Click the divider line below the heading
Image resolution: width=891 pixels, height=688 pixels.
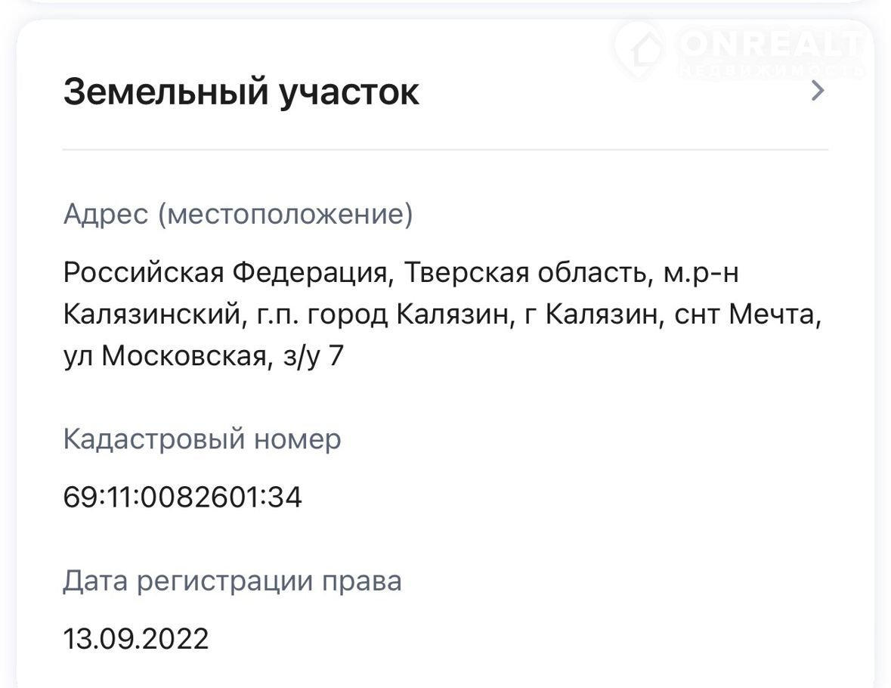tap(445, 150)
